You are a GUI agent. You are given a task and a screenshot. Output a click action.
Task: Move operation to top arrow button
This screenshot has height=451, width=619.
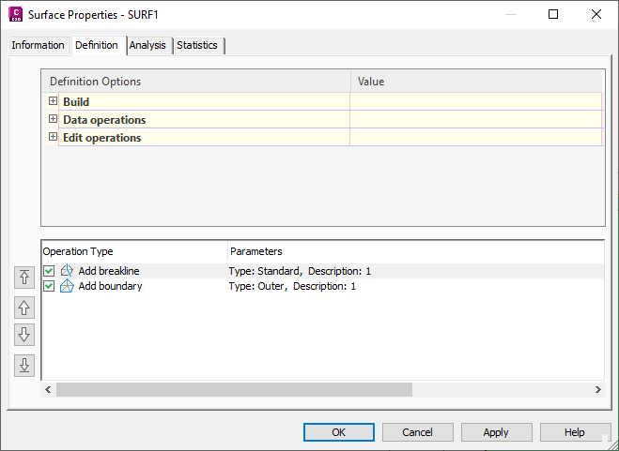24,278
